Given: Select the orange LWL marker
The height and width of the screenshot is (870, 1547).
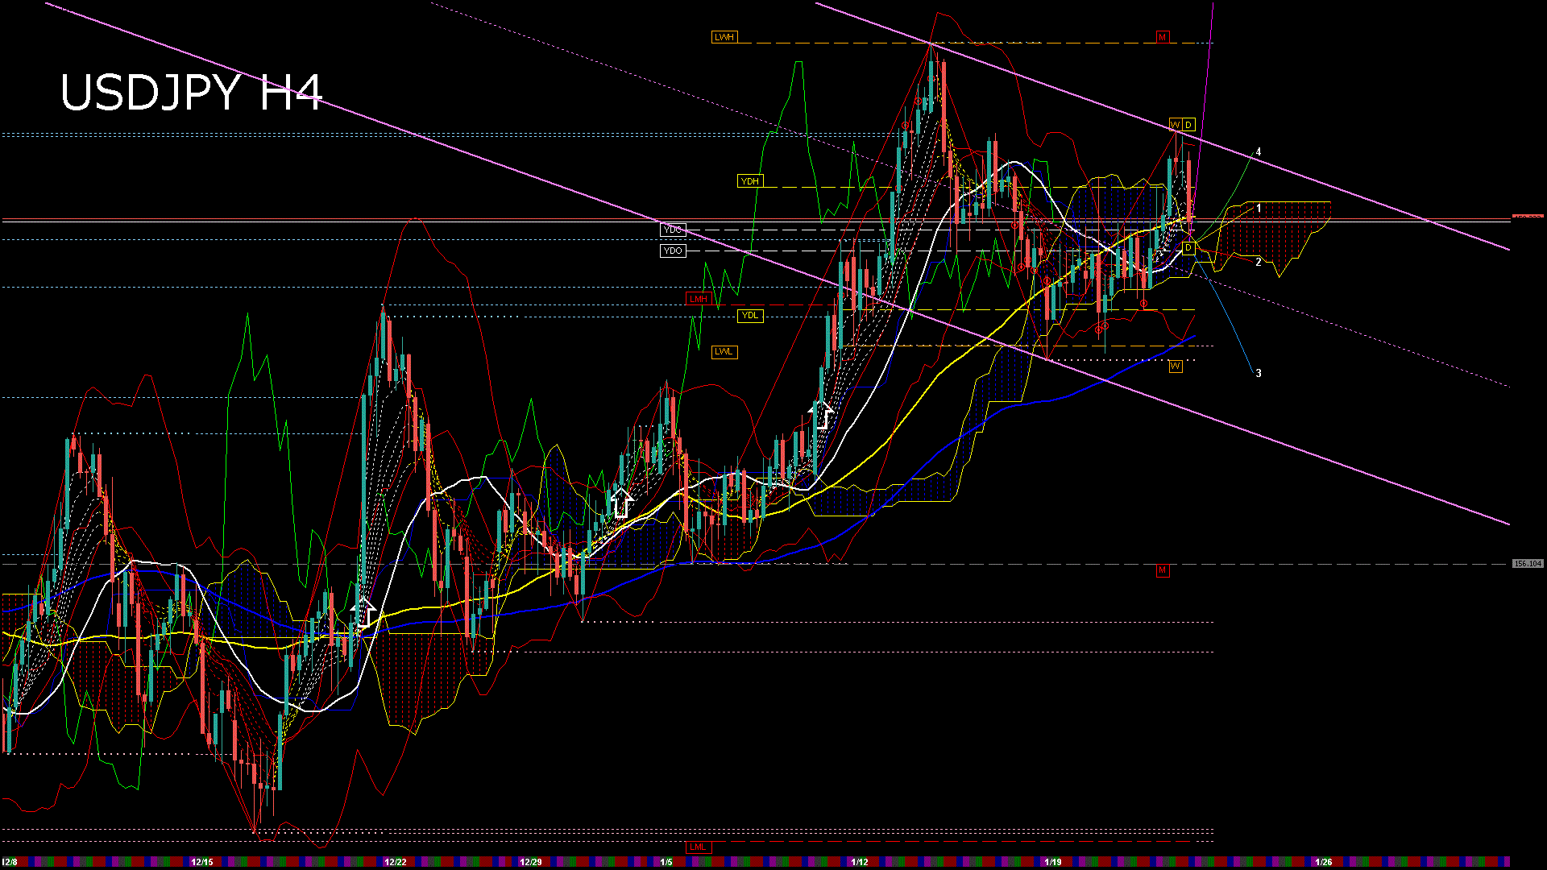Looking at the screenshot, I should click(724, 352).
